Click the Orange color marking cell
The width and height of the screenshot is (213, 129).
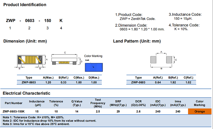200,111
